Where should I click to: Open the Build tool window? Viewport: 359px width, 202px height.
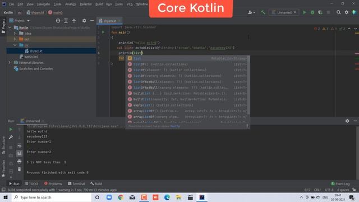(96, 183)
